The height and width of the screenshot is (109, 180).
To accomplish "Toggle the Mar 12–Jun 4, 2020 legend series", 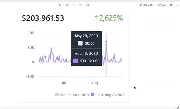I will coord(72,95).
